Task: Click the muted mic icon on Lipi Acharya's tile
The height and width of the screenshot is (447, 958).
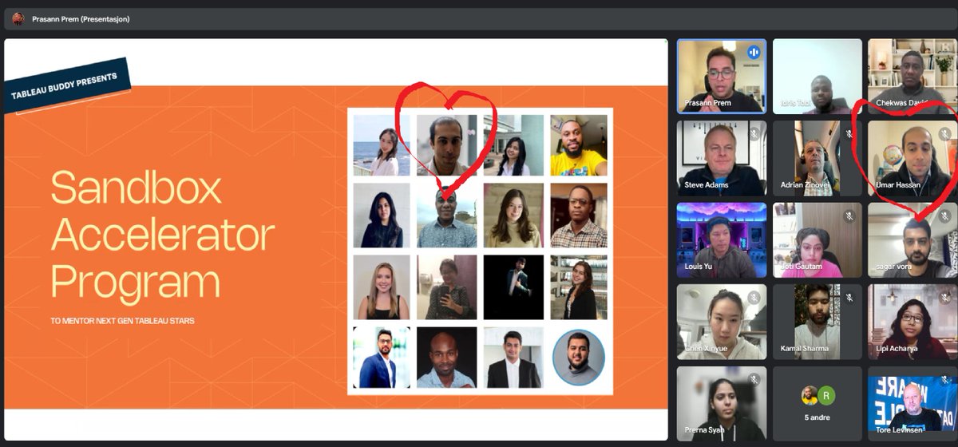Action: click(944, 298)
